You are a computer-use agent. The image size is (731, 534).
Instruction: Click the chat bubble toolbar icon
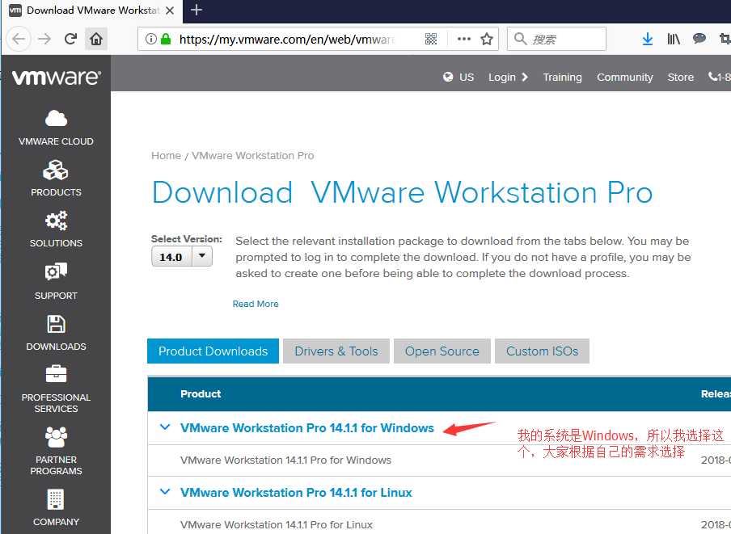tap(699, 39)
